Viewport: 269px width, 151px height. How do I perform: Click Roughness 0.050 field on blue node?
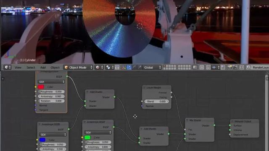tap(53, 144)
